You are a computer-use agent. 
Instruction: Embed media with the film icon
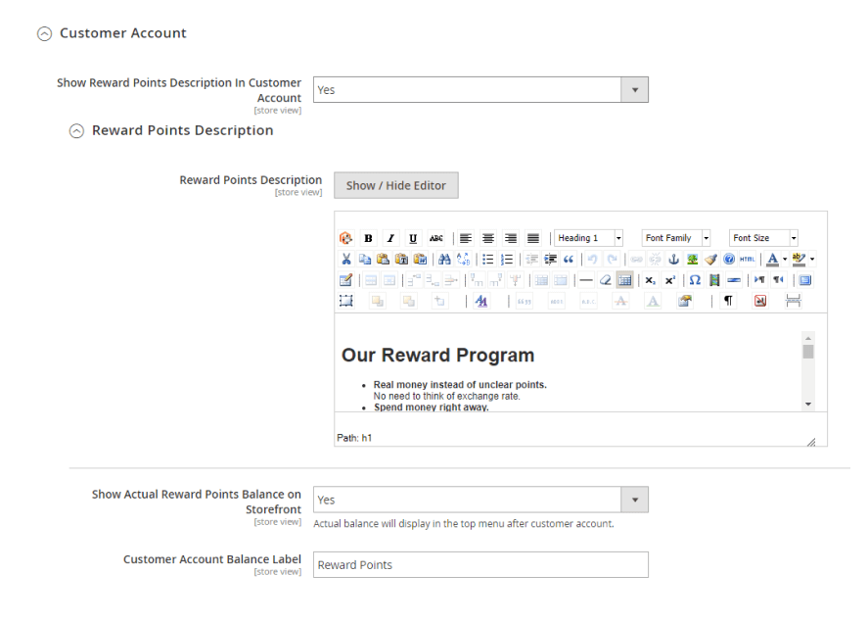click(x=714, y=280)
